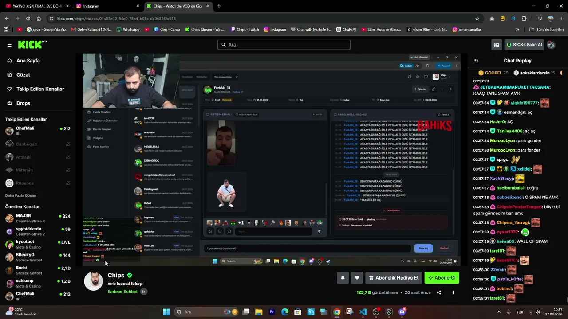Image resolution: width=568 pixels, height=319 pixels.
Task: Collapse the Chat Replay panel arrow
Action: click(x=476, y=61)
